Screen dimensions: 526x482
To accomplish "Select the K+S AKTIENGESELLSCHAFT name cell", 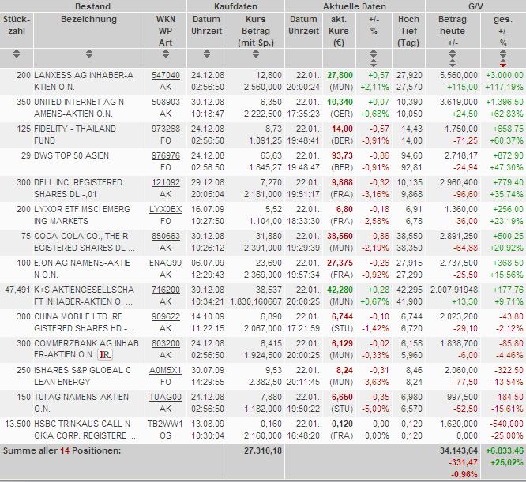I will click(x=84, y=295).
